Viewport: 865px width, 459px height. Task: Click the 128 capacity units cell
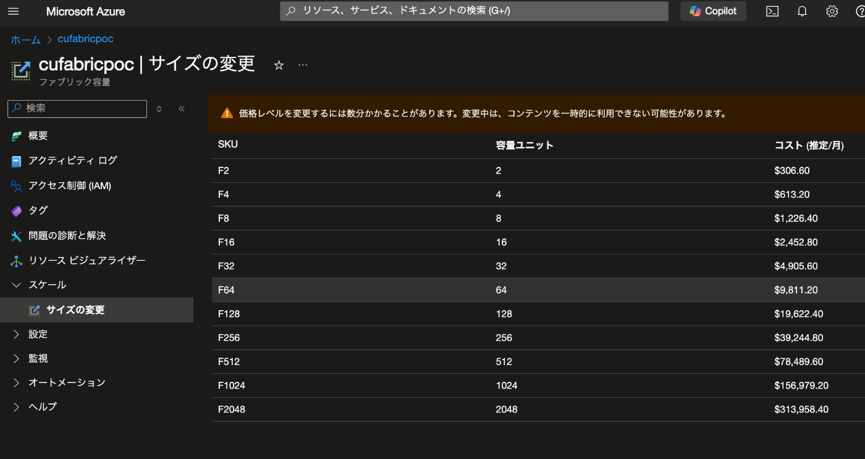click(504, 314)
